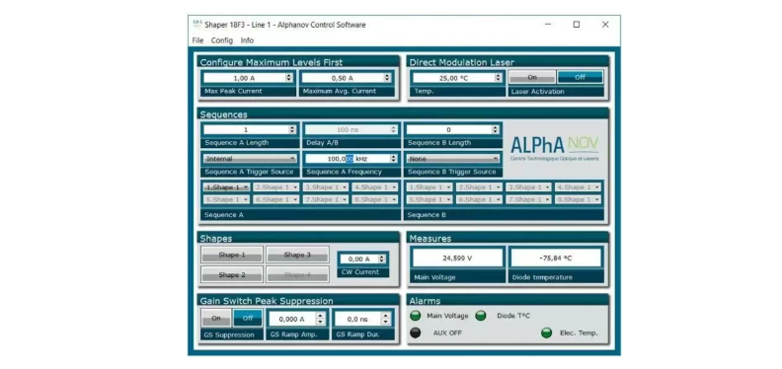Switch Laser Activation to Off
The width and height of the screenshot is (782, 369).
coord(580,77)
